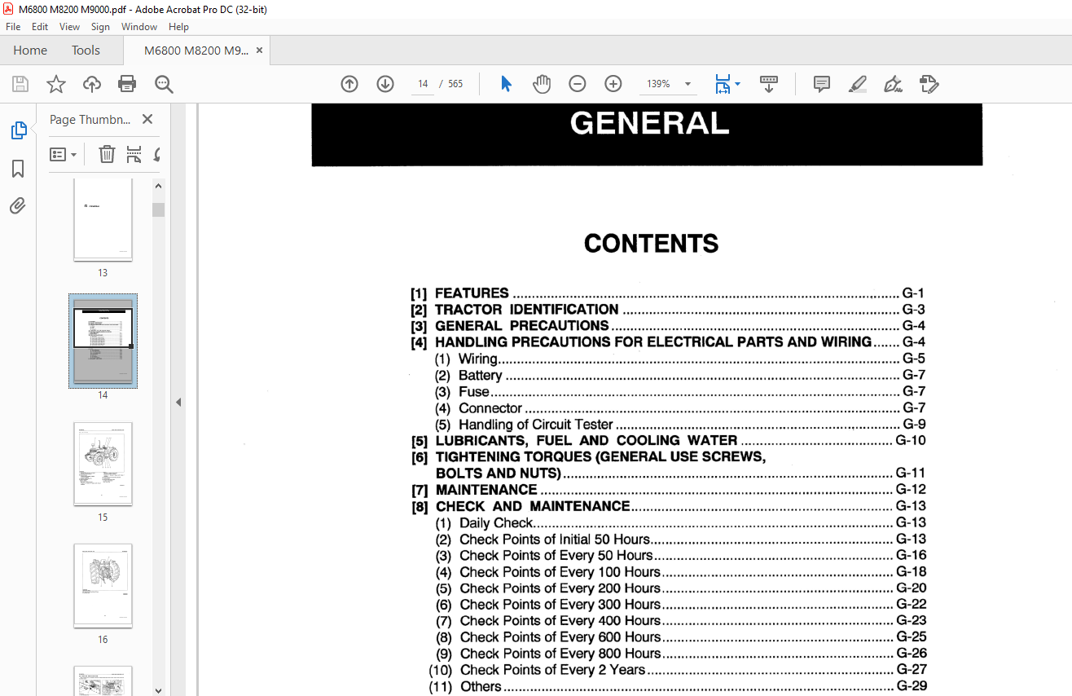
Task: Click the TRACTOR IDENTIFICATION contents entry
Action: pyautogui.click(x=668, y=310)
